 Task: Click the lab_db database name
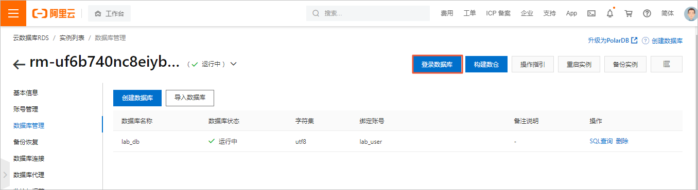130,141
